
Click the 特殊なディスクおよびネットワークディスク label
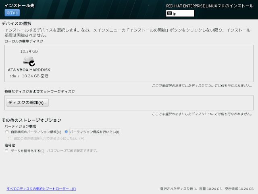40,91
